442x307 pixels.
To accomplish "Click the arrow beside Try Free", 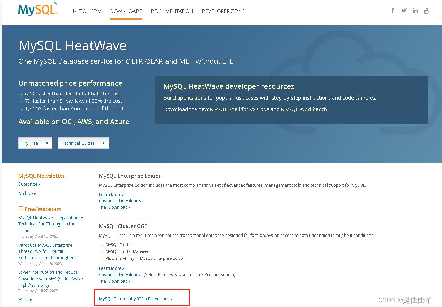I will (x=47, y=143).
